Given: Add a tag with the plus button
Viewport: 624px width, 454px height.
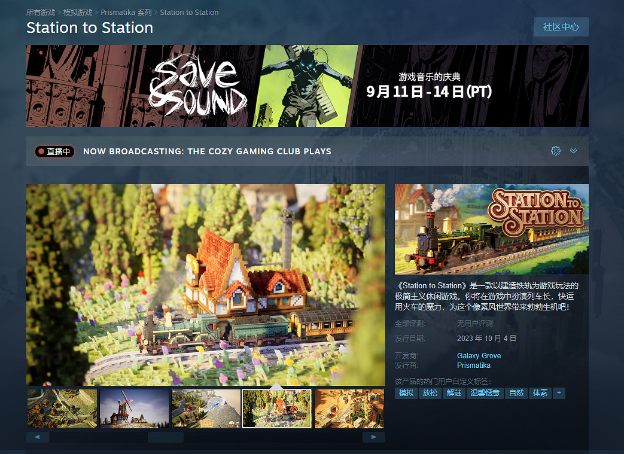Looking at the screenshot, I should click(559, 393).
